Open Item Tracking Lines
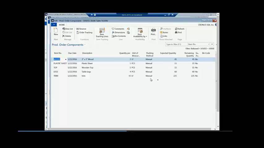 click(102, 33)
